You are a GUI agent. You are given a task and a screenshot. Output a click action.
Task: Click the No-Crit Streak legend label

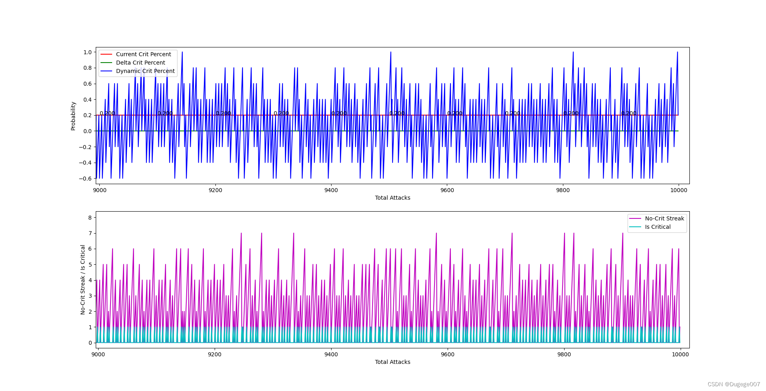[664, 218]
